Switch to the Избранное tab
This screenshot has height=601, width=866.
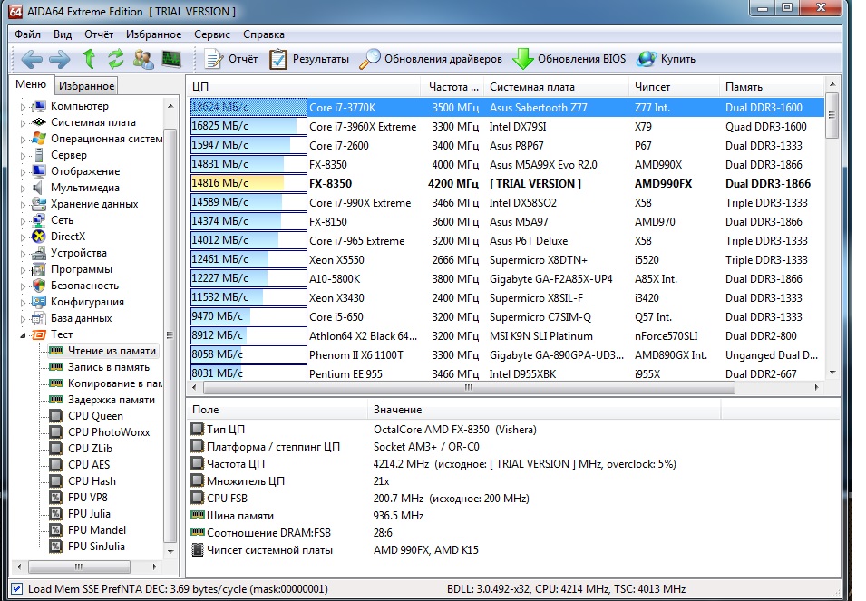87,86
